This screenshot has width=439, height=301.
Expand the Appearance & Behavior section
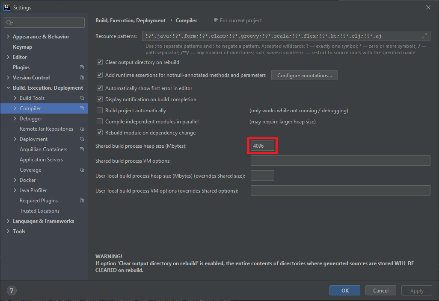point(8,36)
